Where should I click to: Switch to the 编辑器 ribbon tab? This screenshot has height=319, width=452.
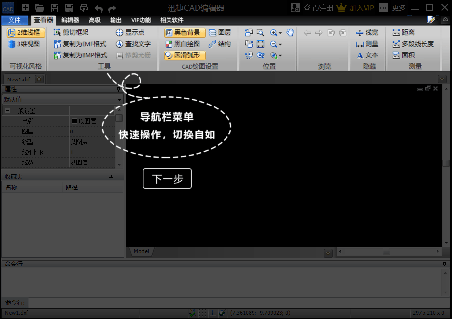coord(70,20)
